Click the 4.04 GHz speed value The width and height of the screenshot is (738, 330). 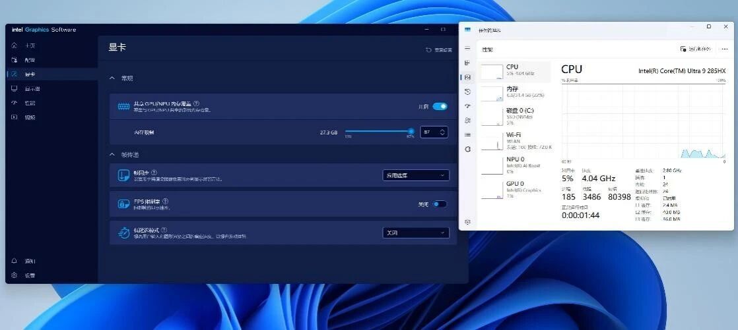pos(598,179)
